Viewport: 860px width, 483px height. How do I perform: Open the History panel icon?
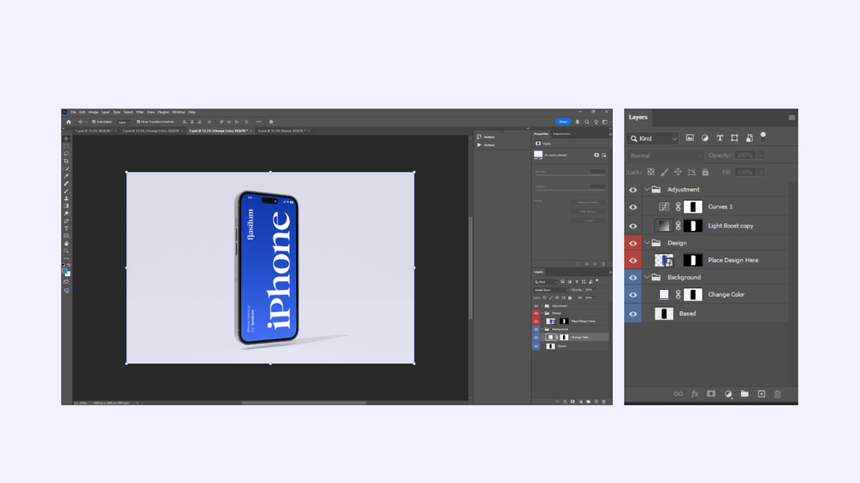479,137
